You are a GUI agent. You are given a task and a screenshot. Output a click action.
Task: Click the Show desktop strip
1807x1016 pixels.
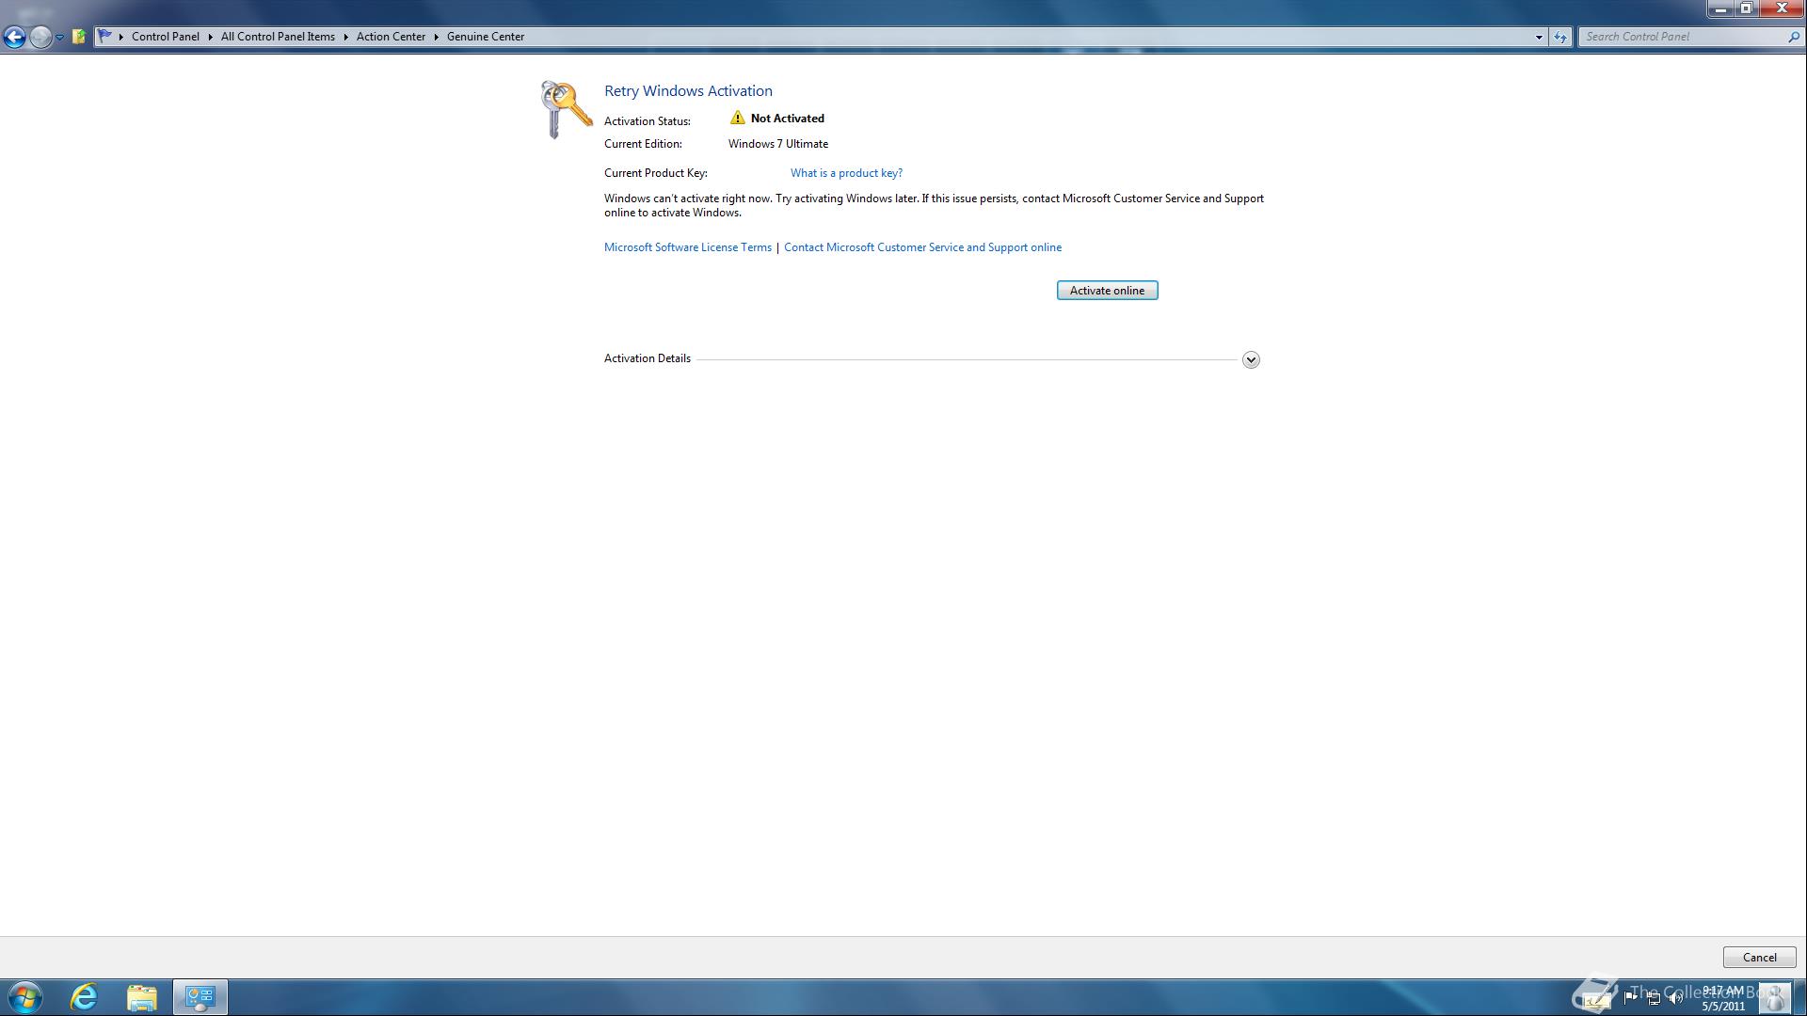click(1800, 997)
